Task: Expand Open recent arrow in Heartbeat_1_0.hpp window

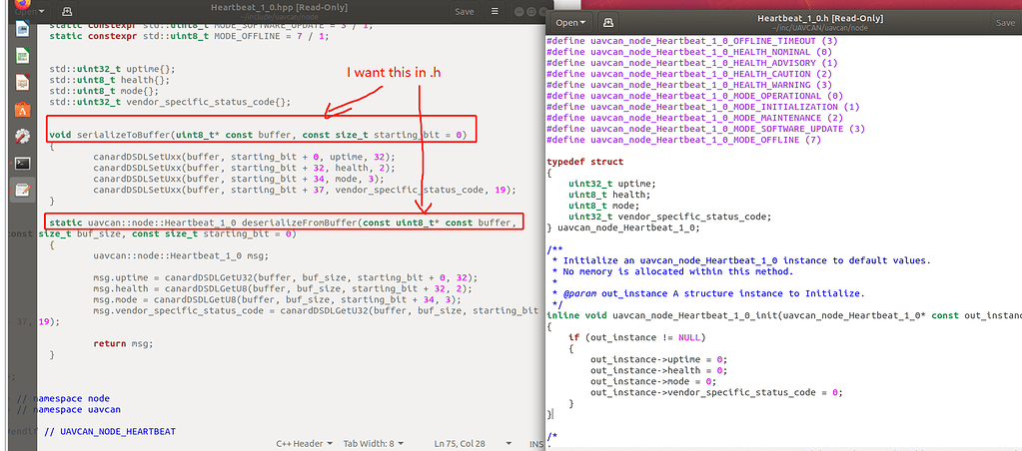Action: [x=42, y=11]
